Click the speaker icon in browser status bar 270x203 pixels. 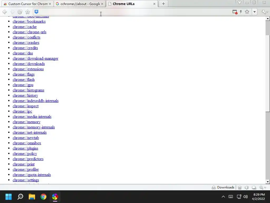pyautogui.click(x=247, y=187)
